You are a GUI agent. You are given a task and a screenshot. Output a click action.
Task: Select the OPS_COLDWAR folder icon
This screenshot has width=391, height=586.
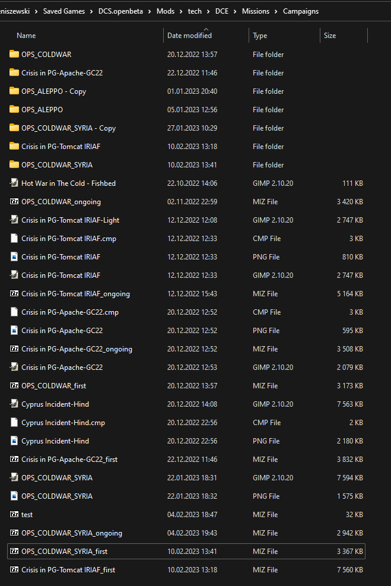point(14,54)
